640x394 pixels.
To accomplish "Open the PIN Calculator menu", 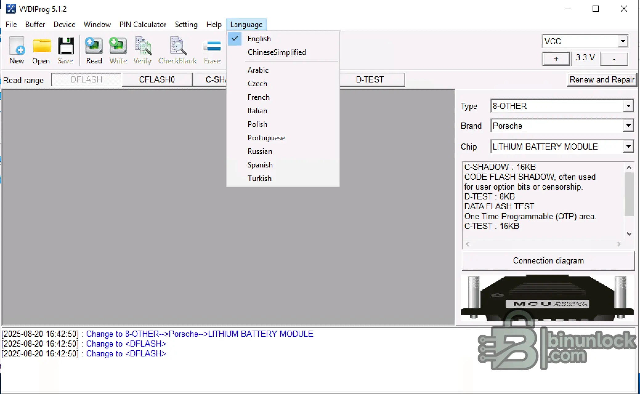I will click(x=143, y=25).
